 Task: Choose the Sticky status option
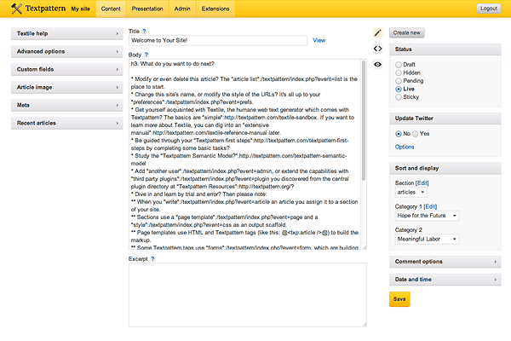tap(398, 95)
